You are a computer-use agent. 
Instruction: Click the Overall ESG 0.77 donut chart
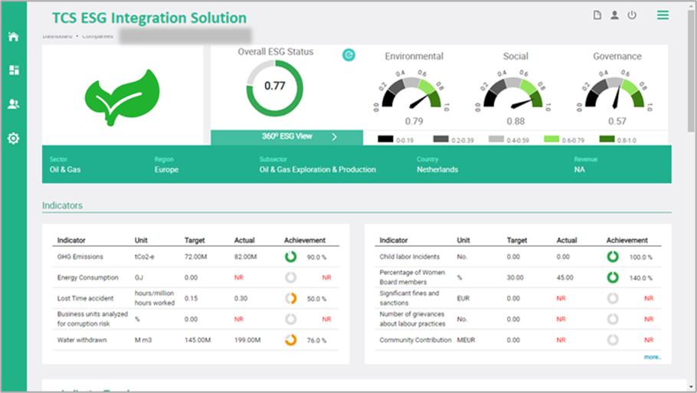(x=275, y=88)
